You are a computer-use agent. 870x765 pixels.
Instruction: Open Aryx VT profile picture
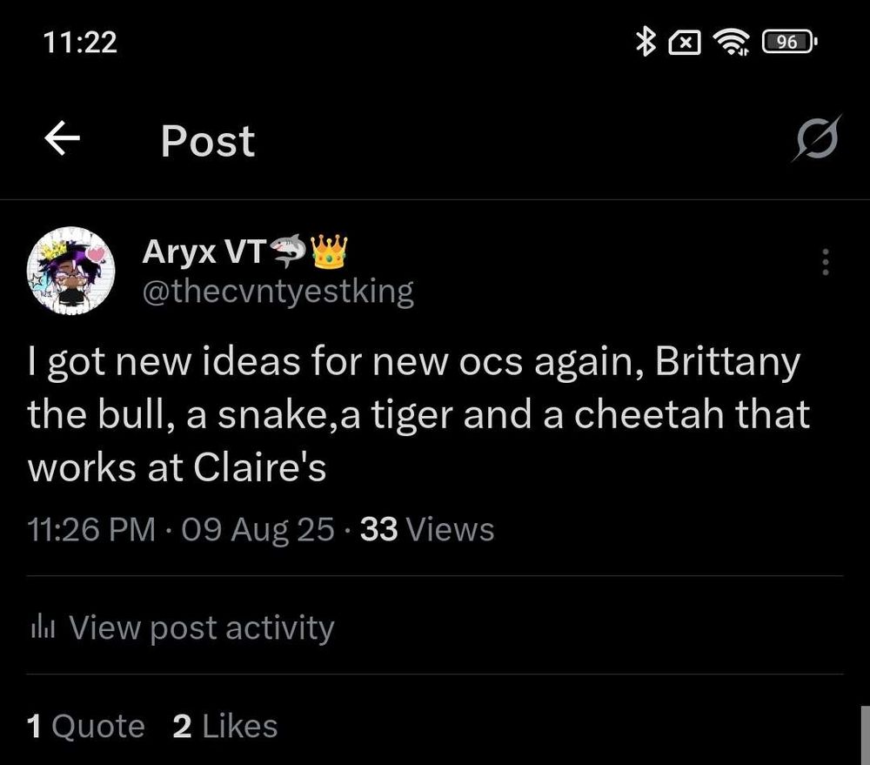(x=70, y=271)
